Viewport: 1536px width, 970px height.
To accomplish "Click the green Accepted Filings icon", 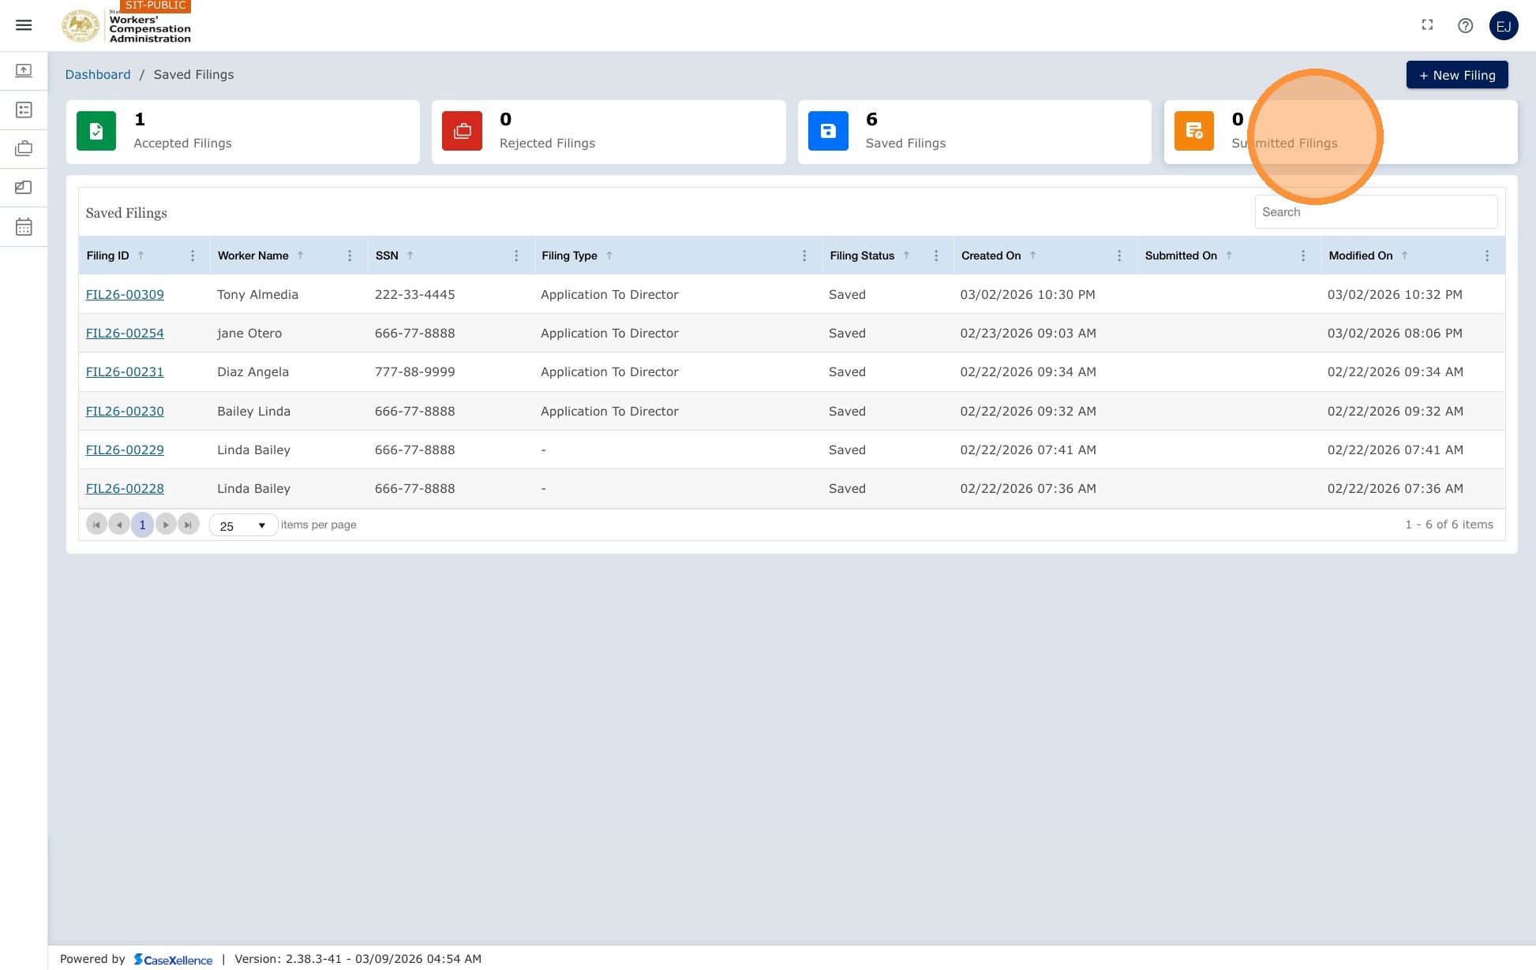I will [96, 131].
